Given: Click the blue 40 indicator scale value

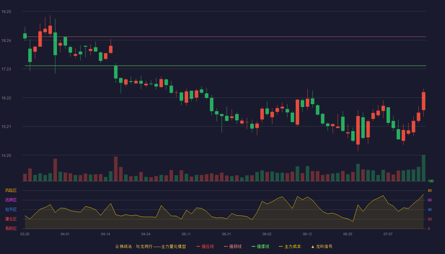Looking at the screenshot, I should tap(430, 210).
